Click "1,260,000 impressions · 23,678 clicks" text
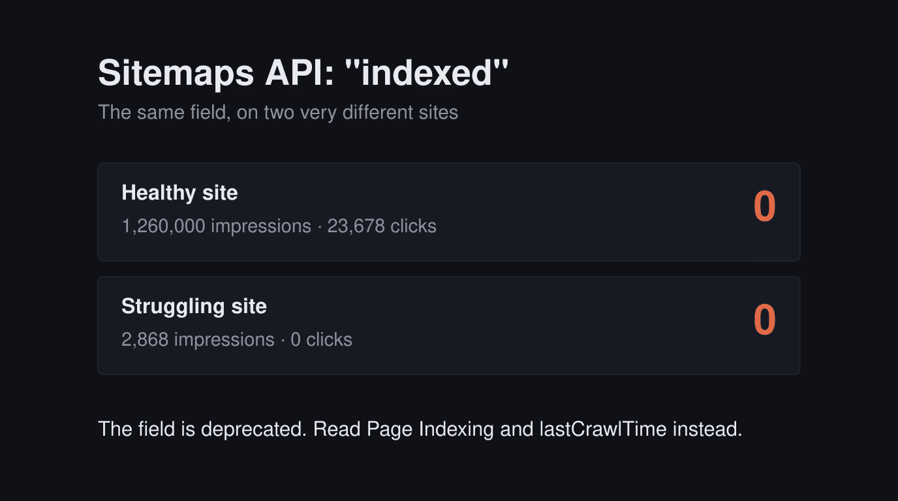The width and height of the screenshot is (898, 501). (x=279, y=226)
